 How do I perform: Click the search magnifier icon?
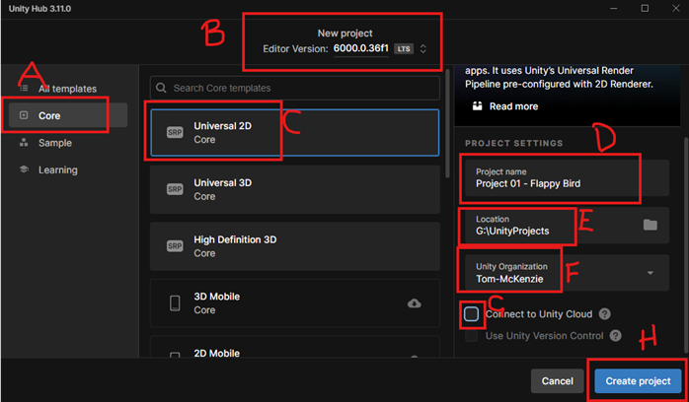[x=161, y=88]
